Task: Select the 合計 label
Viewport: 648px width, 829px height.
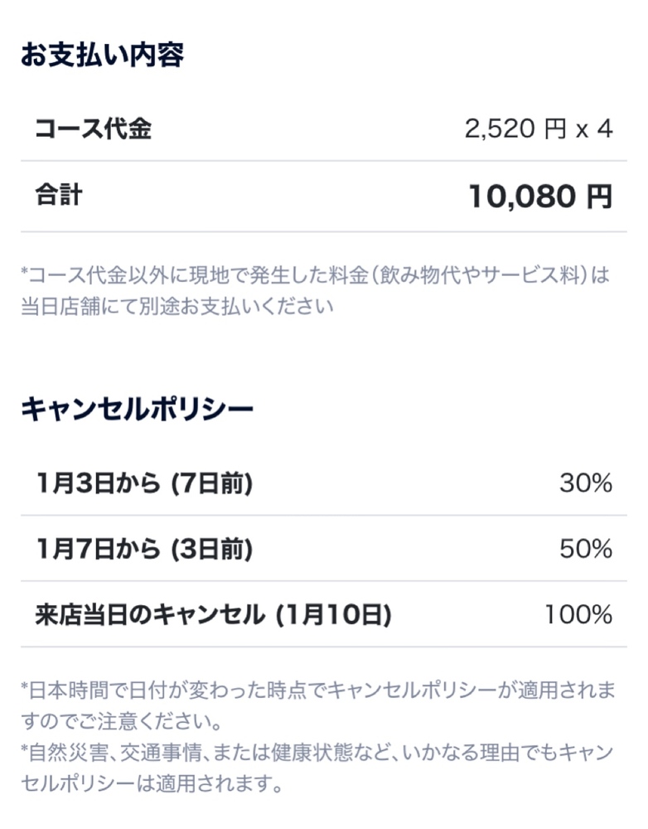Action: (59, 195)
